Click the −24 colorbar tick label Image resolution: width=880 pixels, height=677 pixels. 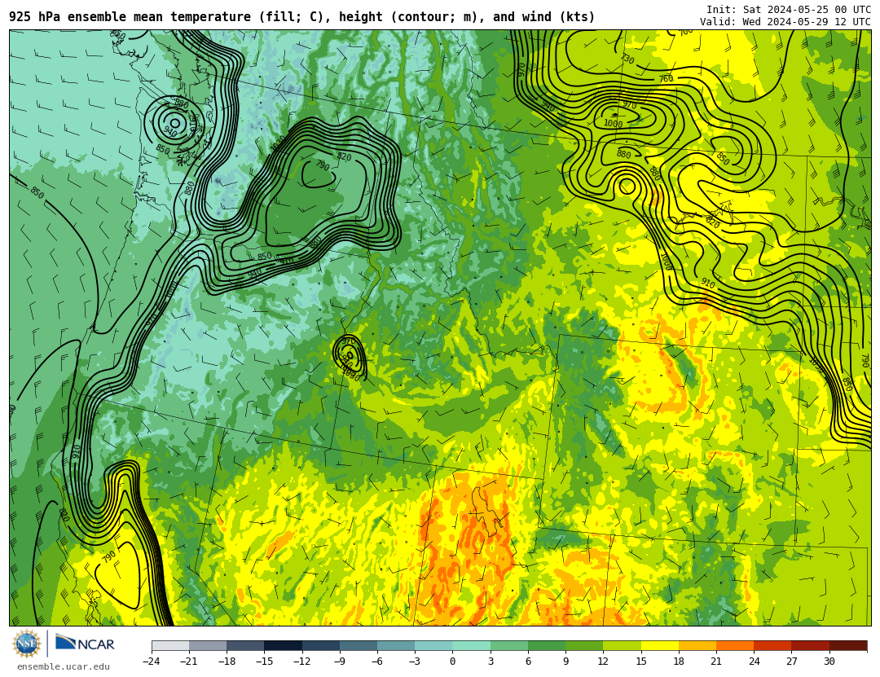coord(152,662)
